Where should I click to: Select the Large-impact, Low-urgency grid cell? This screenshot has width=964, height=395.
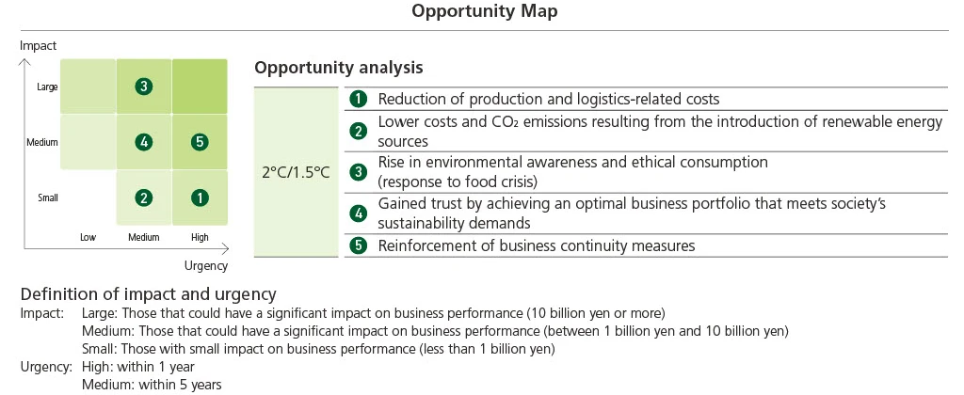[x=88, y=87]
